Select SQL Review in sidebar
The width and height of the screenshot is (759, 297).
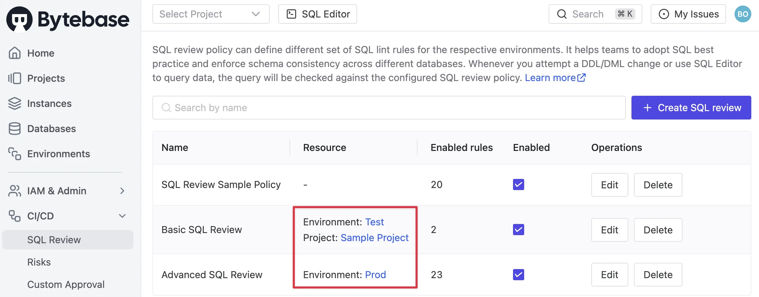point(68,240)
